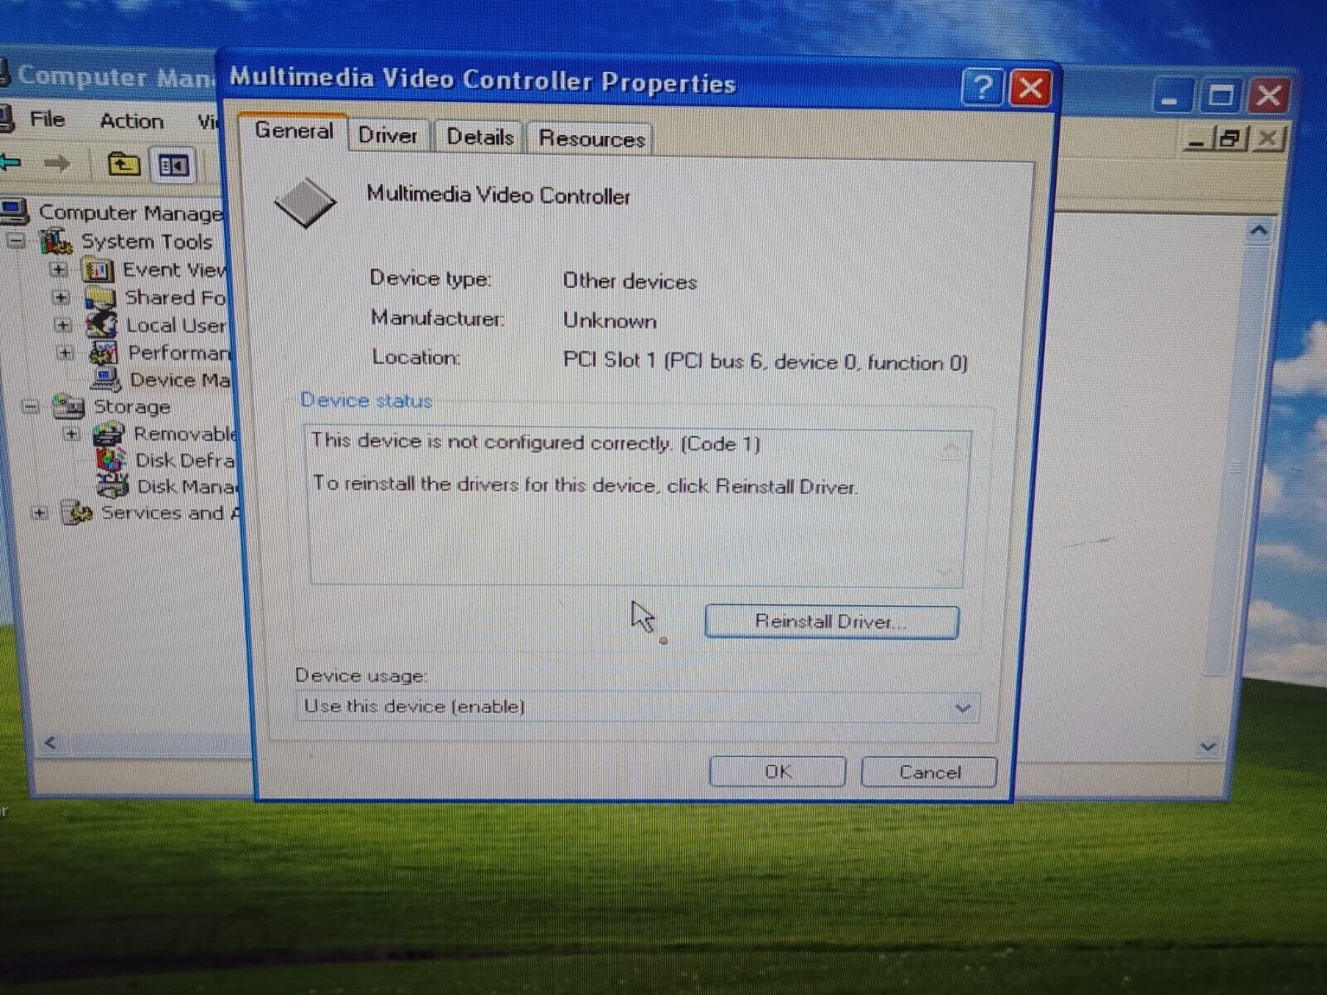Viewport: 1327px width, 995px height.
Task: Click the Reinstall Driver button
Action: tap(831, 622)
